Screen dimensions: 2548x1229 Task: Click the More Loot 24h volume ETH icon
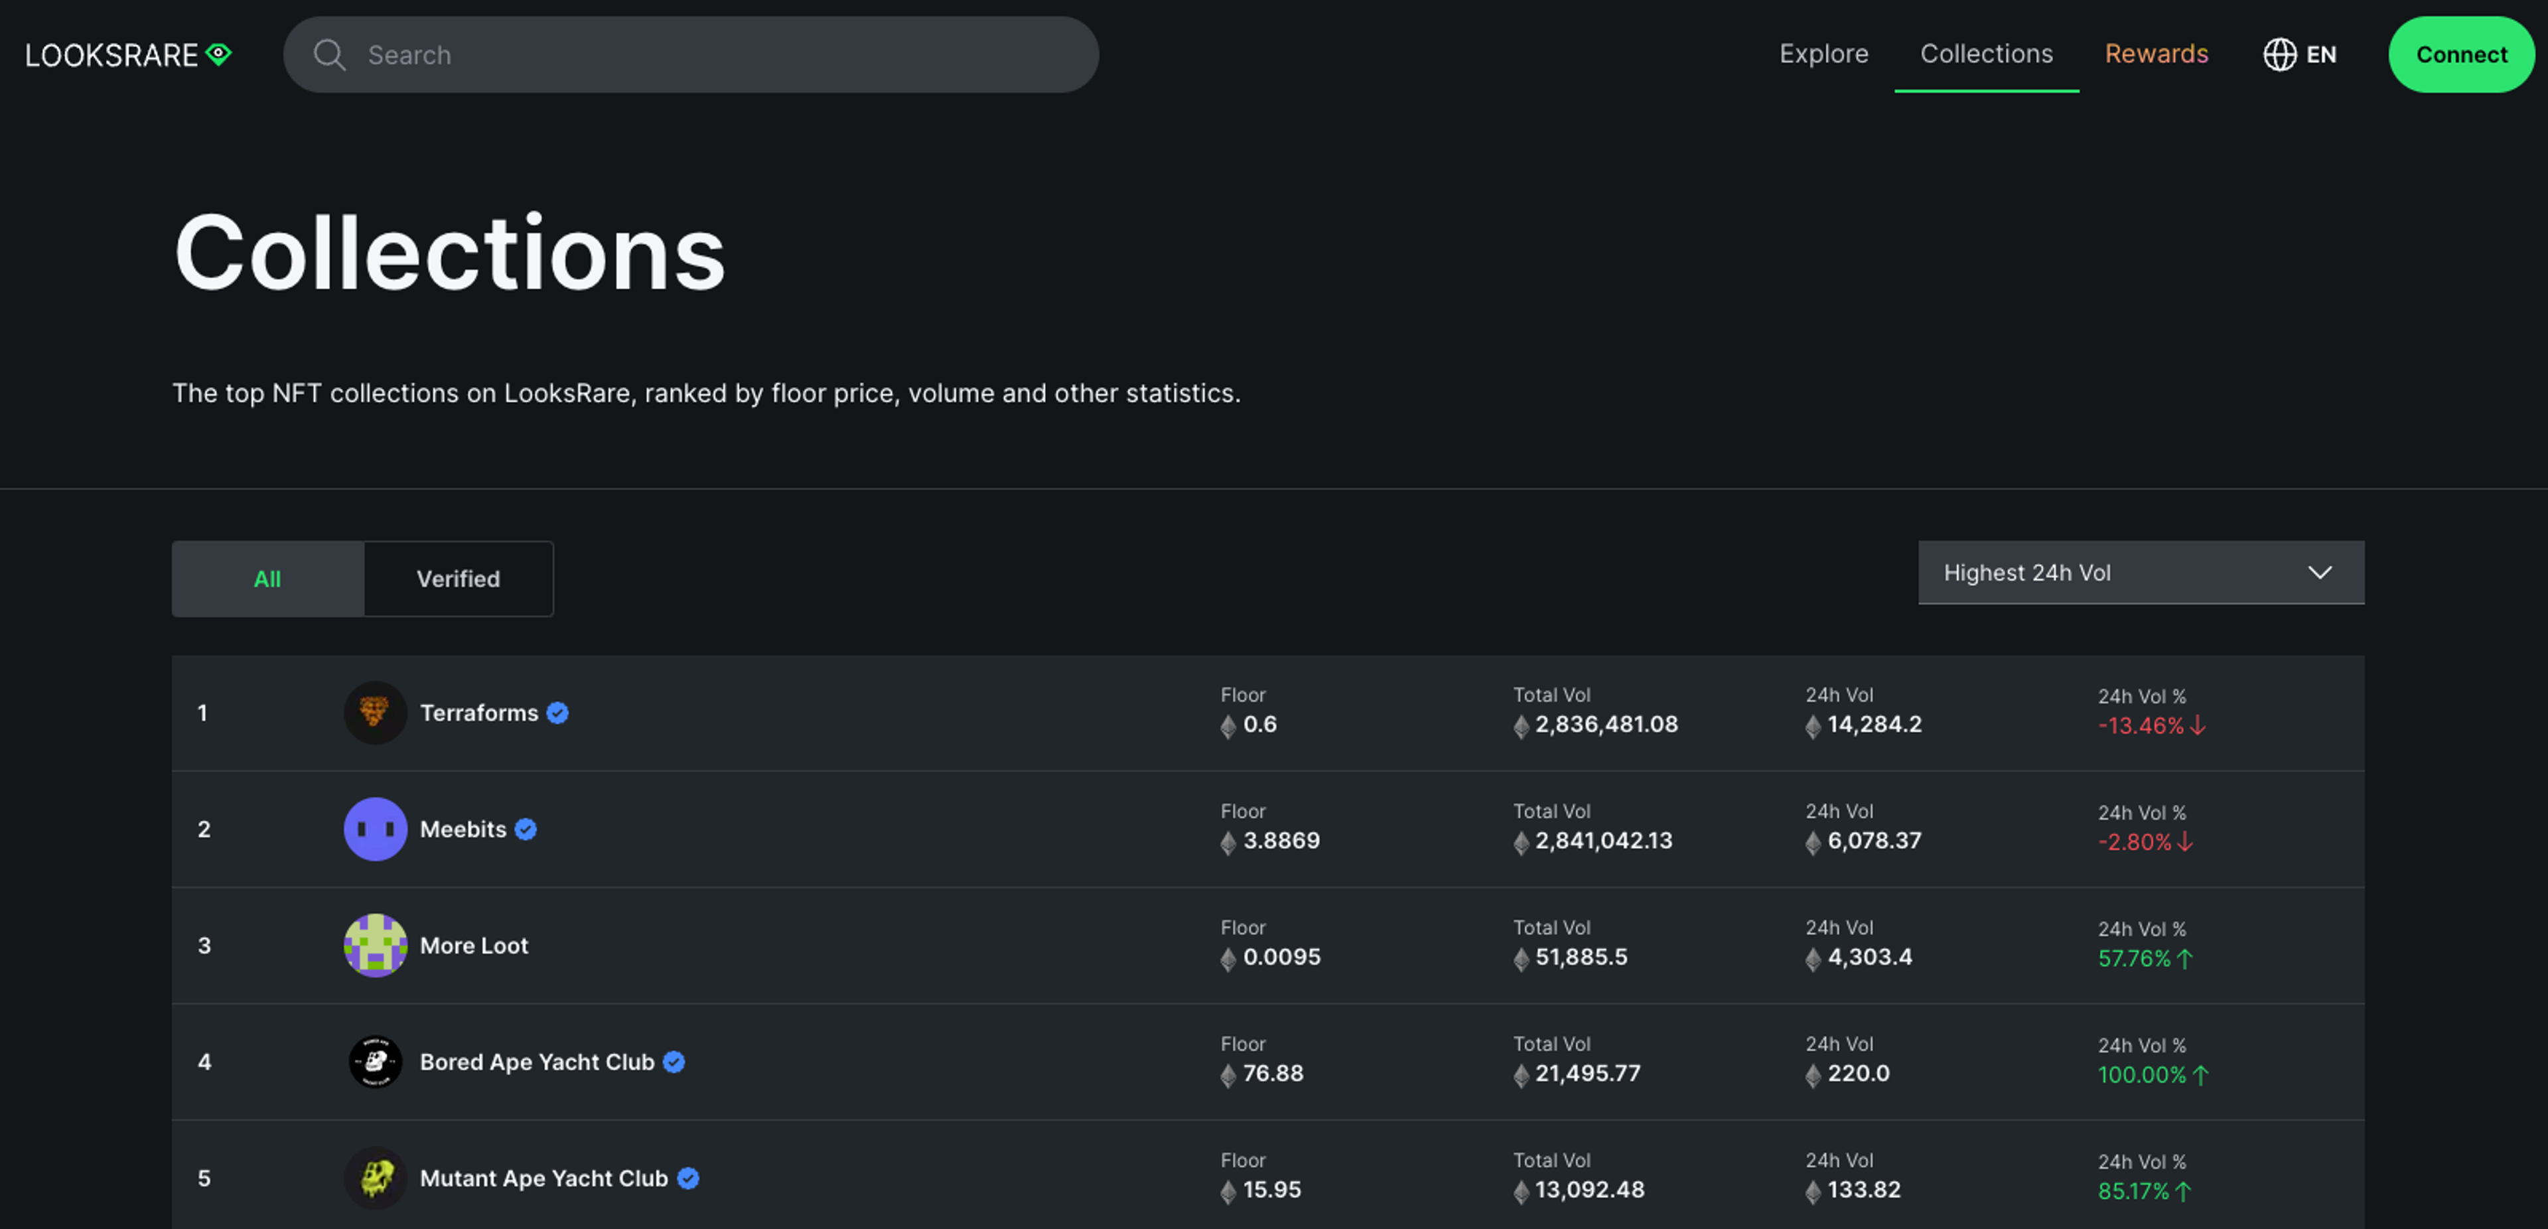click(1813, 959)
